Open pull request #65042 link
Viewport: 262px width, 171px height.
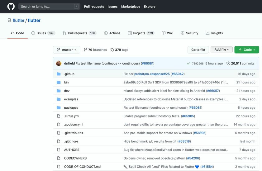178,74
